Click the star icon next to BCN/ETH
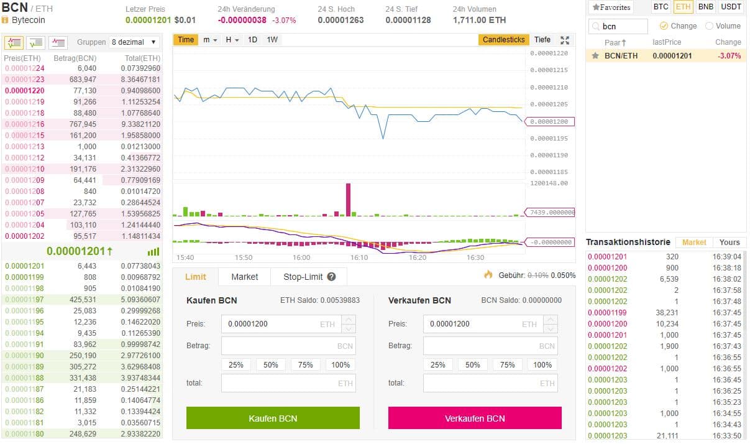 595,55
